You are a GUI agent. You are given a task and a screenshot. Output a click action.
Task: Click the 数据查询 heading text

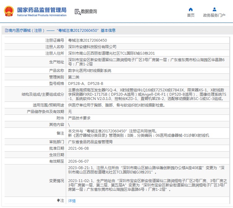pos(89,12)
